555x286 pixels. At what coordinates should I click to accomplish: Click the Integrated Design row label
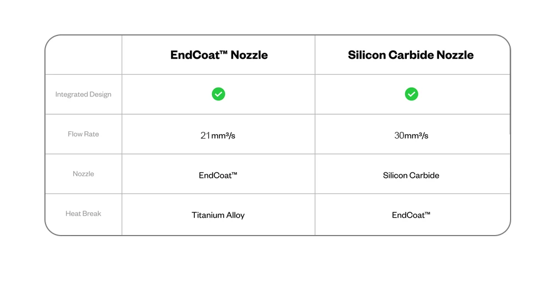coord(83,94)
